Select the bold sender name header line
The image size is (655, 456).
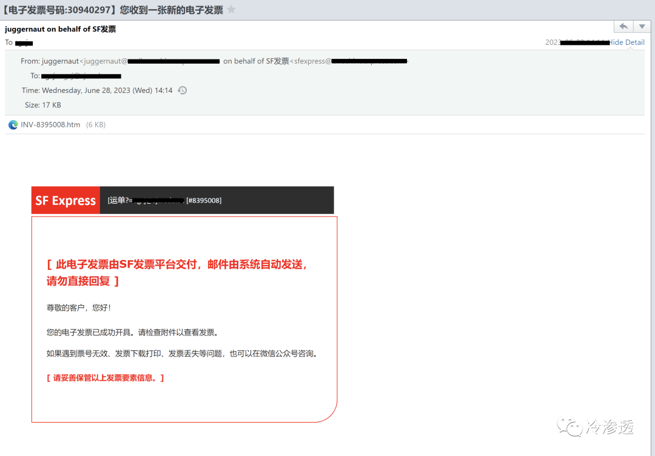(x=60, y=29)
